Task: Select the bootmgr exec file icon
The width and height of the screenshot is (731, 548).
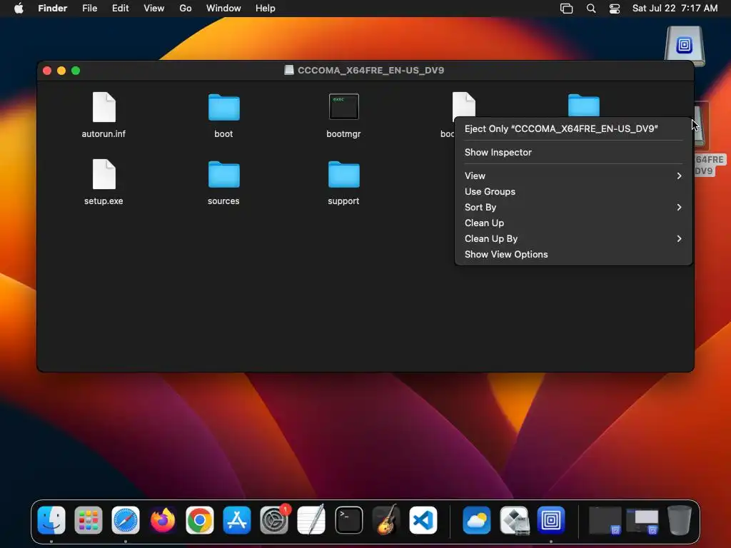Action: pyautogui.click(x=343, y=107)
